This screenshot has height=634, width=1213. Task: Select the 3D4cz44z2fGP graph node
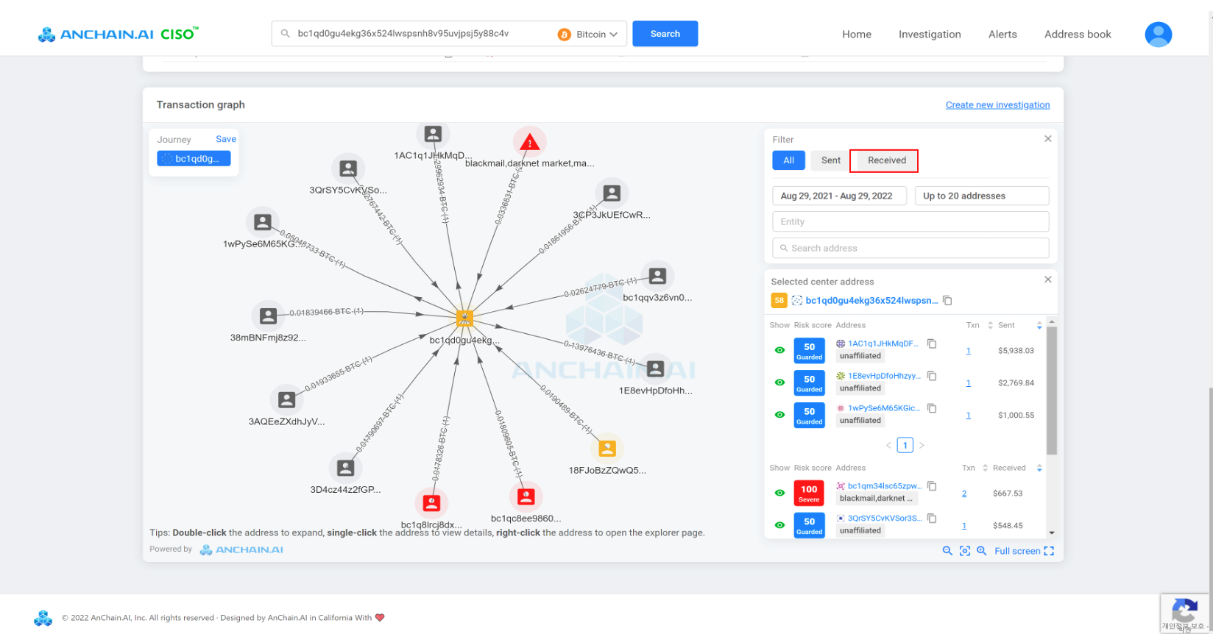click(345, 468)
